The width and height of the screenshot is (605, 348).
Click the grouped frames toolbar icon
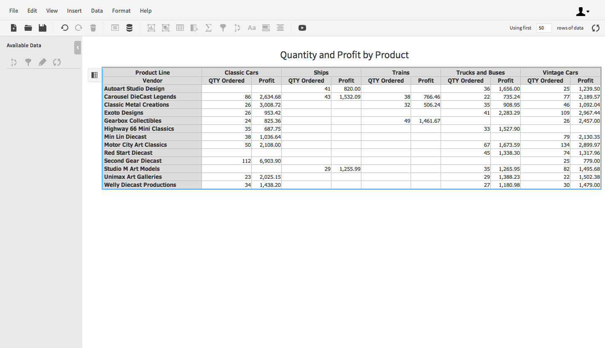point(166,28)
